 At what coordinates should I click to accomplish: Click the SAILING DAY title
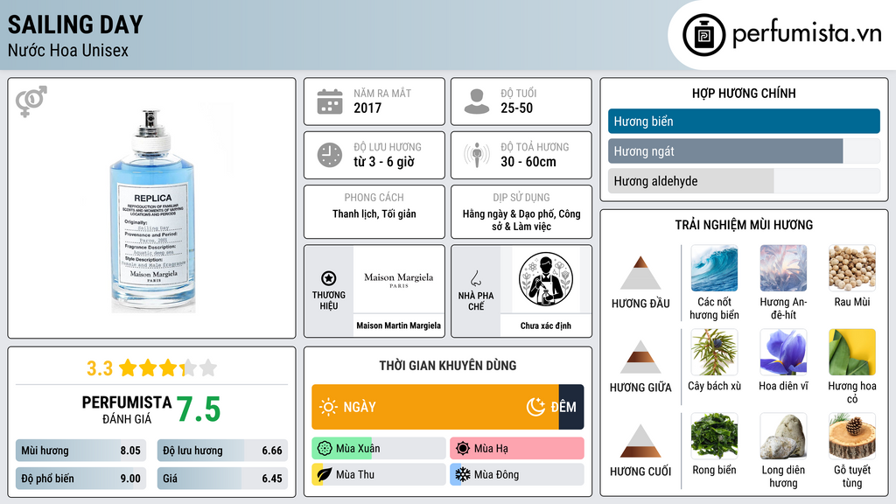click(75, 24)
